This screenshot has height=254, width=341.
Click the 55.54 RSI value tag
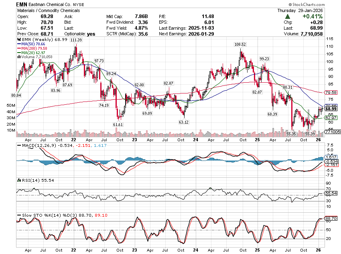(x=331, y=193)
